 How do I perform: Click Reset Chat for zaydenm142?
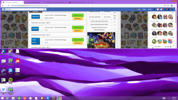78,15
